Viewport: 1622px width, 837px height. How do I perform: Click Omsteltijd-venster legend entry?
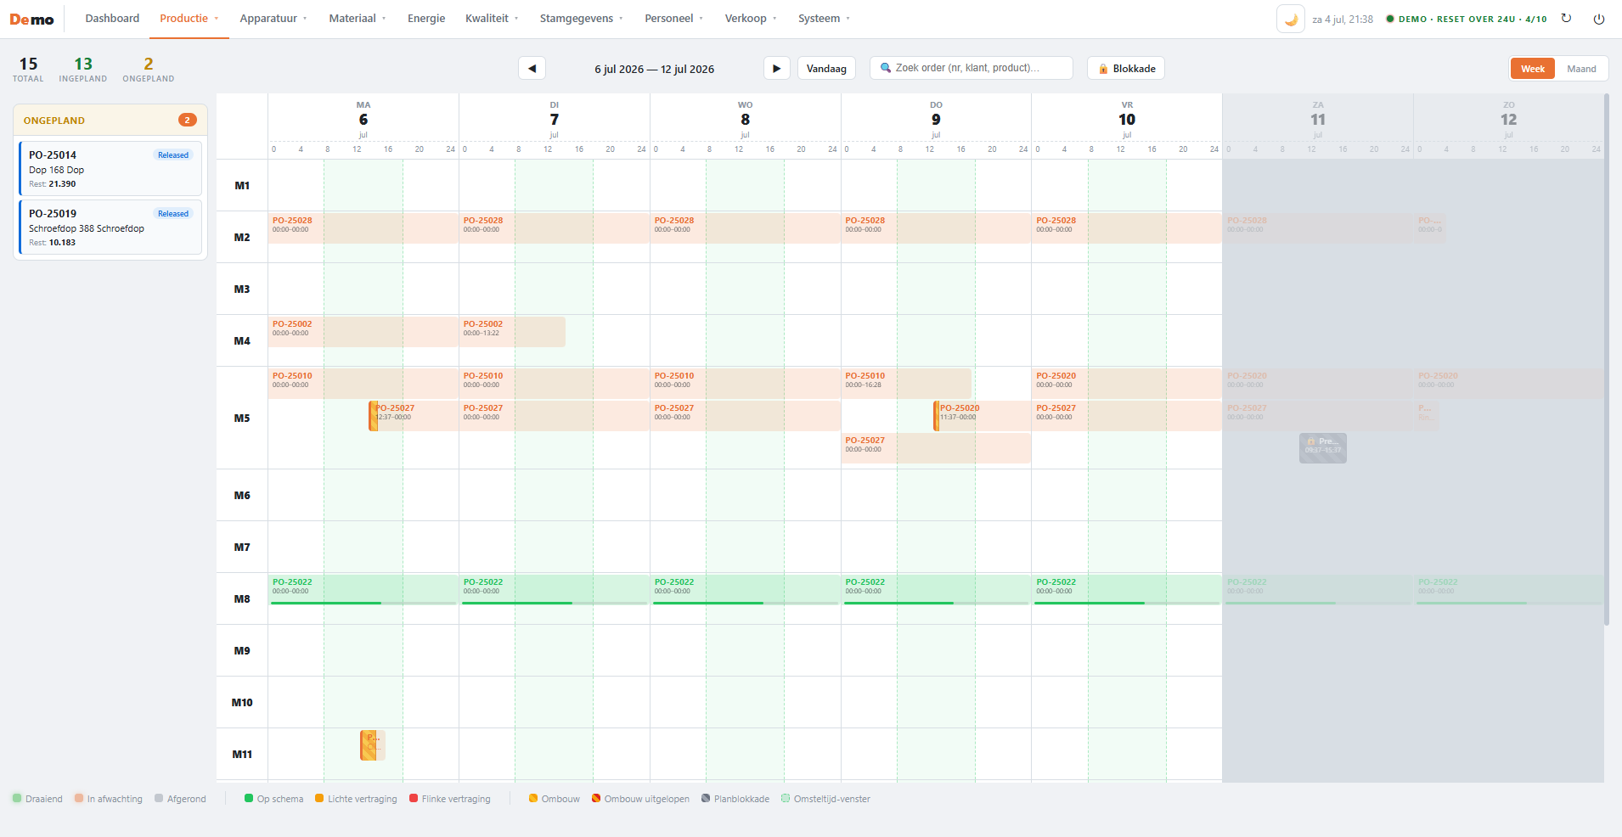click(825, 799)
